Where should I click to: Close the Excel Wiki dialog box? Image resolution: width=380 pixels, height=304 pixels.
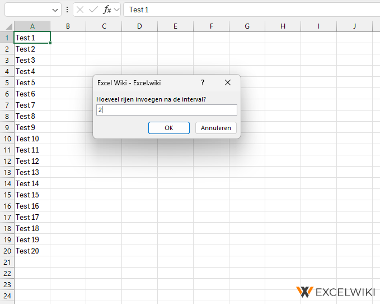pos(228,82)
